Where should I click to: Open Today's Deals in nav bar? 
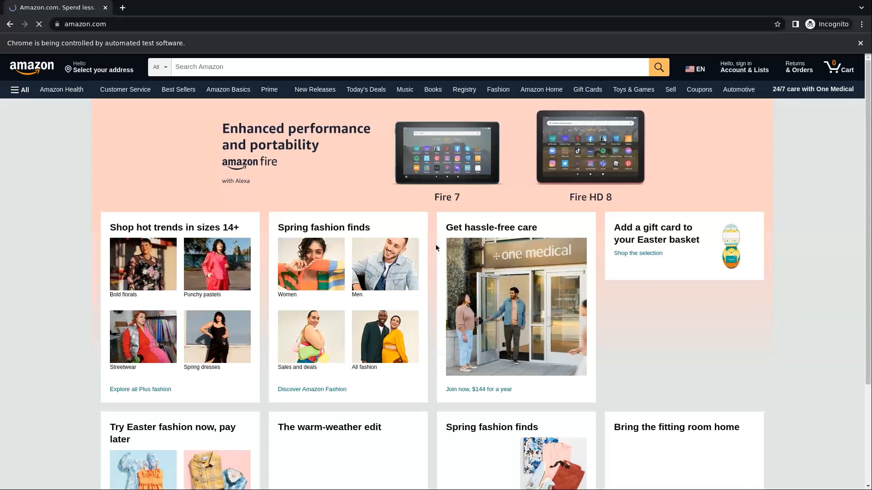pos(366,89)
